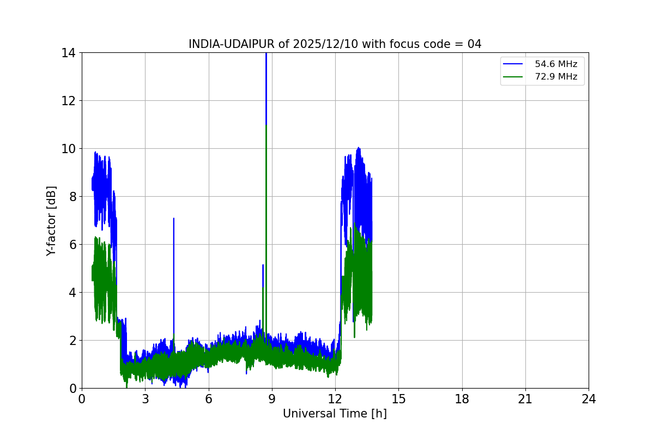Click the blue line sample in the legend

coord(514,64)
